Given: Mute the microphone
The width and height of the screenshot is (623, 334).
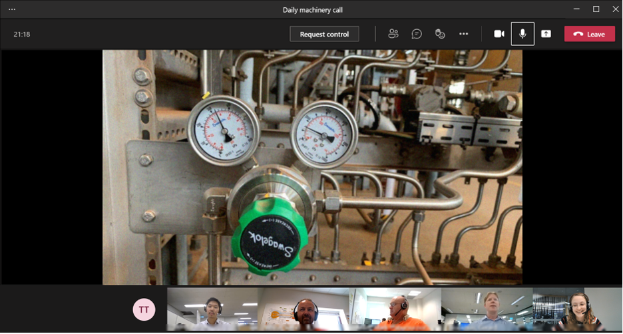Looking at the screenshot, I should (x=522, y=34).
